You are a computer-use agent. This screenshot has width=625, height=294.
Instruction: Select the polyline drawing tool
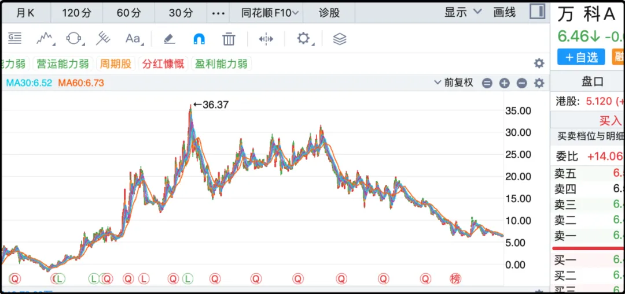(45, 39)
